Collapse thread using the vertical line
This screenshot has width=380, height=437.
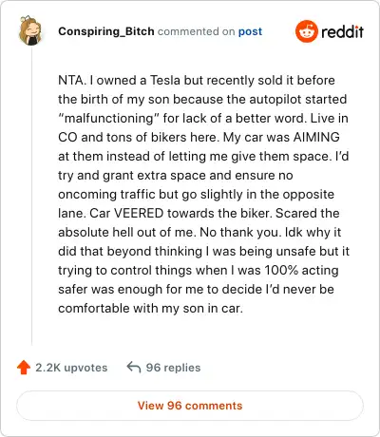(31, 197)
